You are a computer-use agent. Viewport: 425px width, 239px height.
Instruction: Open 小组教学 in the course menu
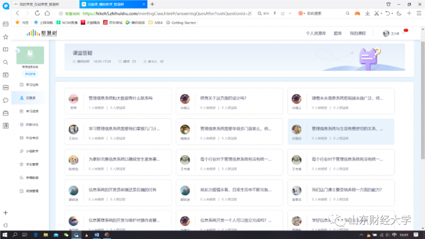click(29, 151)
